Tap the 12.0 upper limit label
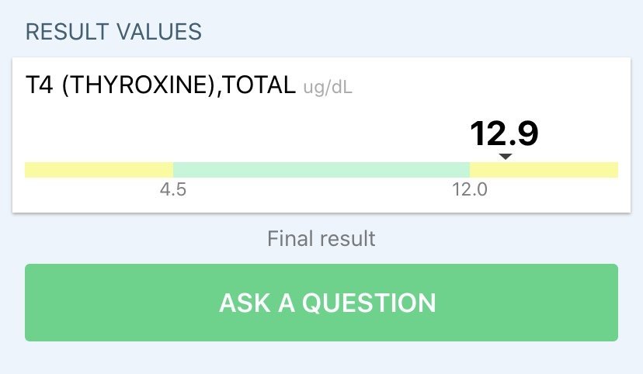 pos(470,190)
